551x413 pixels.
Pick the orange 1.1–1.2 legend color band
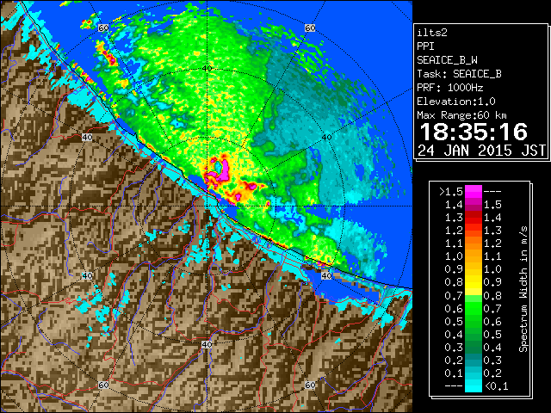pyautogui.click(x=473, y=243)
